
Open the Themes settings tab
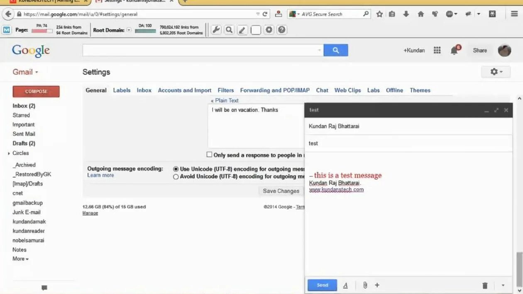pyautogui.click(x=420, y=90)
